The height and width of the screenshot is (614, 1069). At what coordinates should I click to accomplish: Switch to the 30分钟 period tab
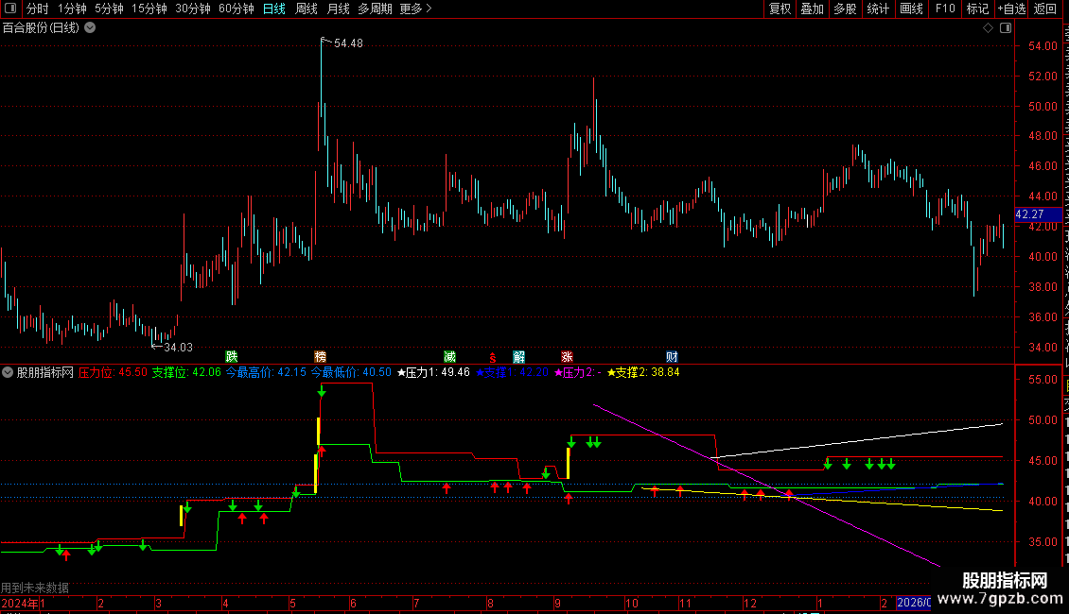(193, 9)
